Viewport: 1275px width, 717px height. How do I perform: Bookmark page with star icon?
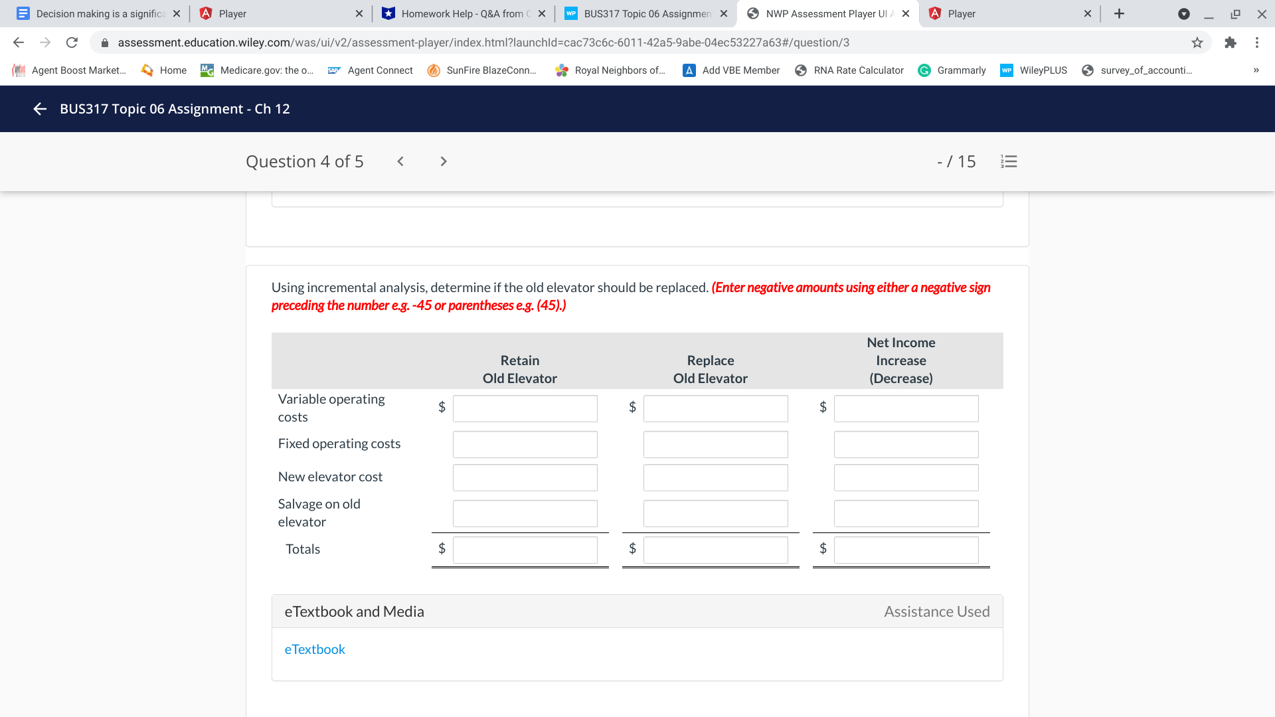coord(1197,42)
